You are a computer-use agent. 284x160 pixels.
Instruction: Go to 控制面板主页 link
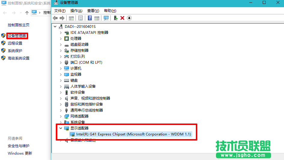coord(19,25)
